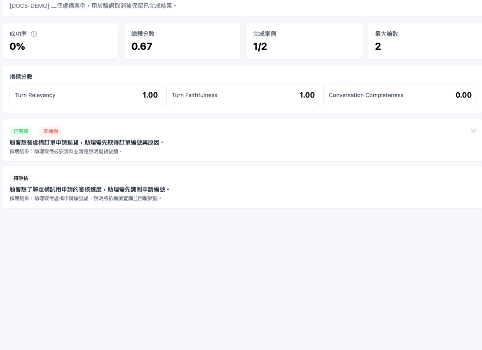Screen dimensions: 482x350
Task: Open the Turn Relevancy metric card
Action: [86, 95]
